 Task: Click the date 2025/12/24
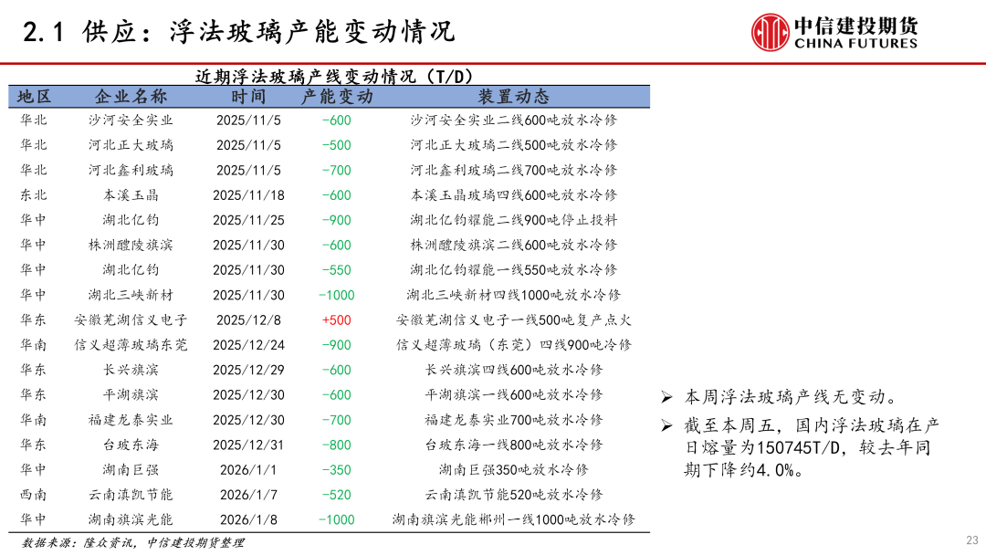pyautogui.click(x=248, y=345)
